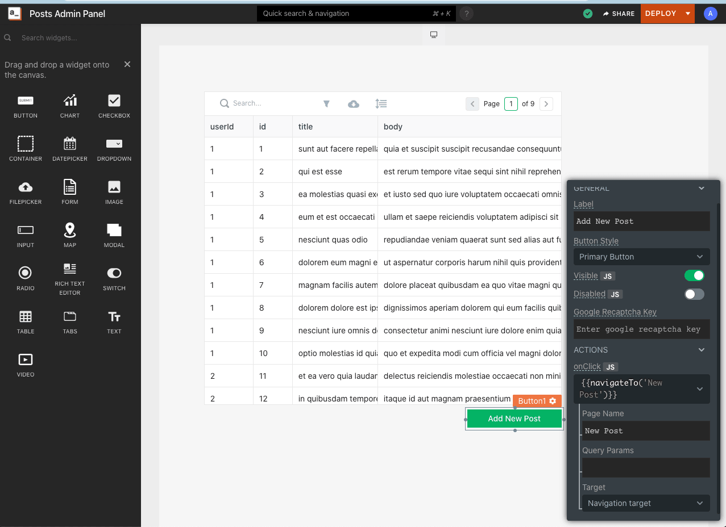
Task: Choose the Video widget icon
Action: coord(26,359)
